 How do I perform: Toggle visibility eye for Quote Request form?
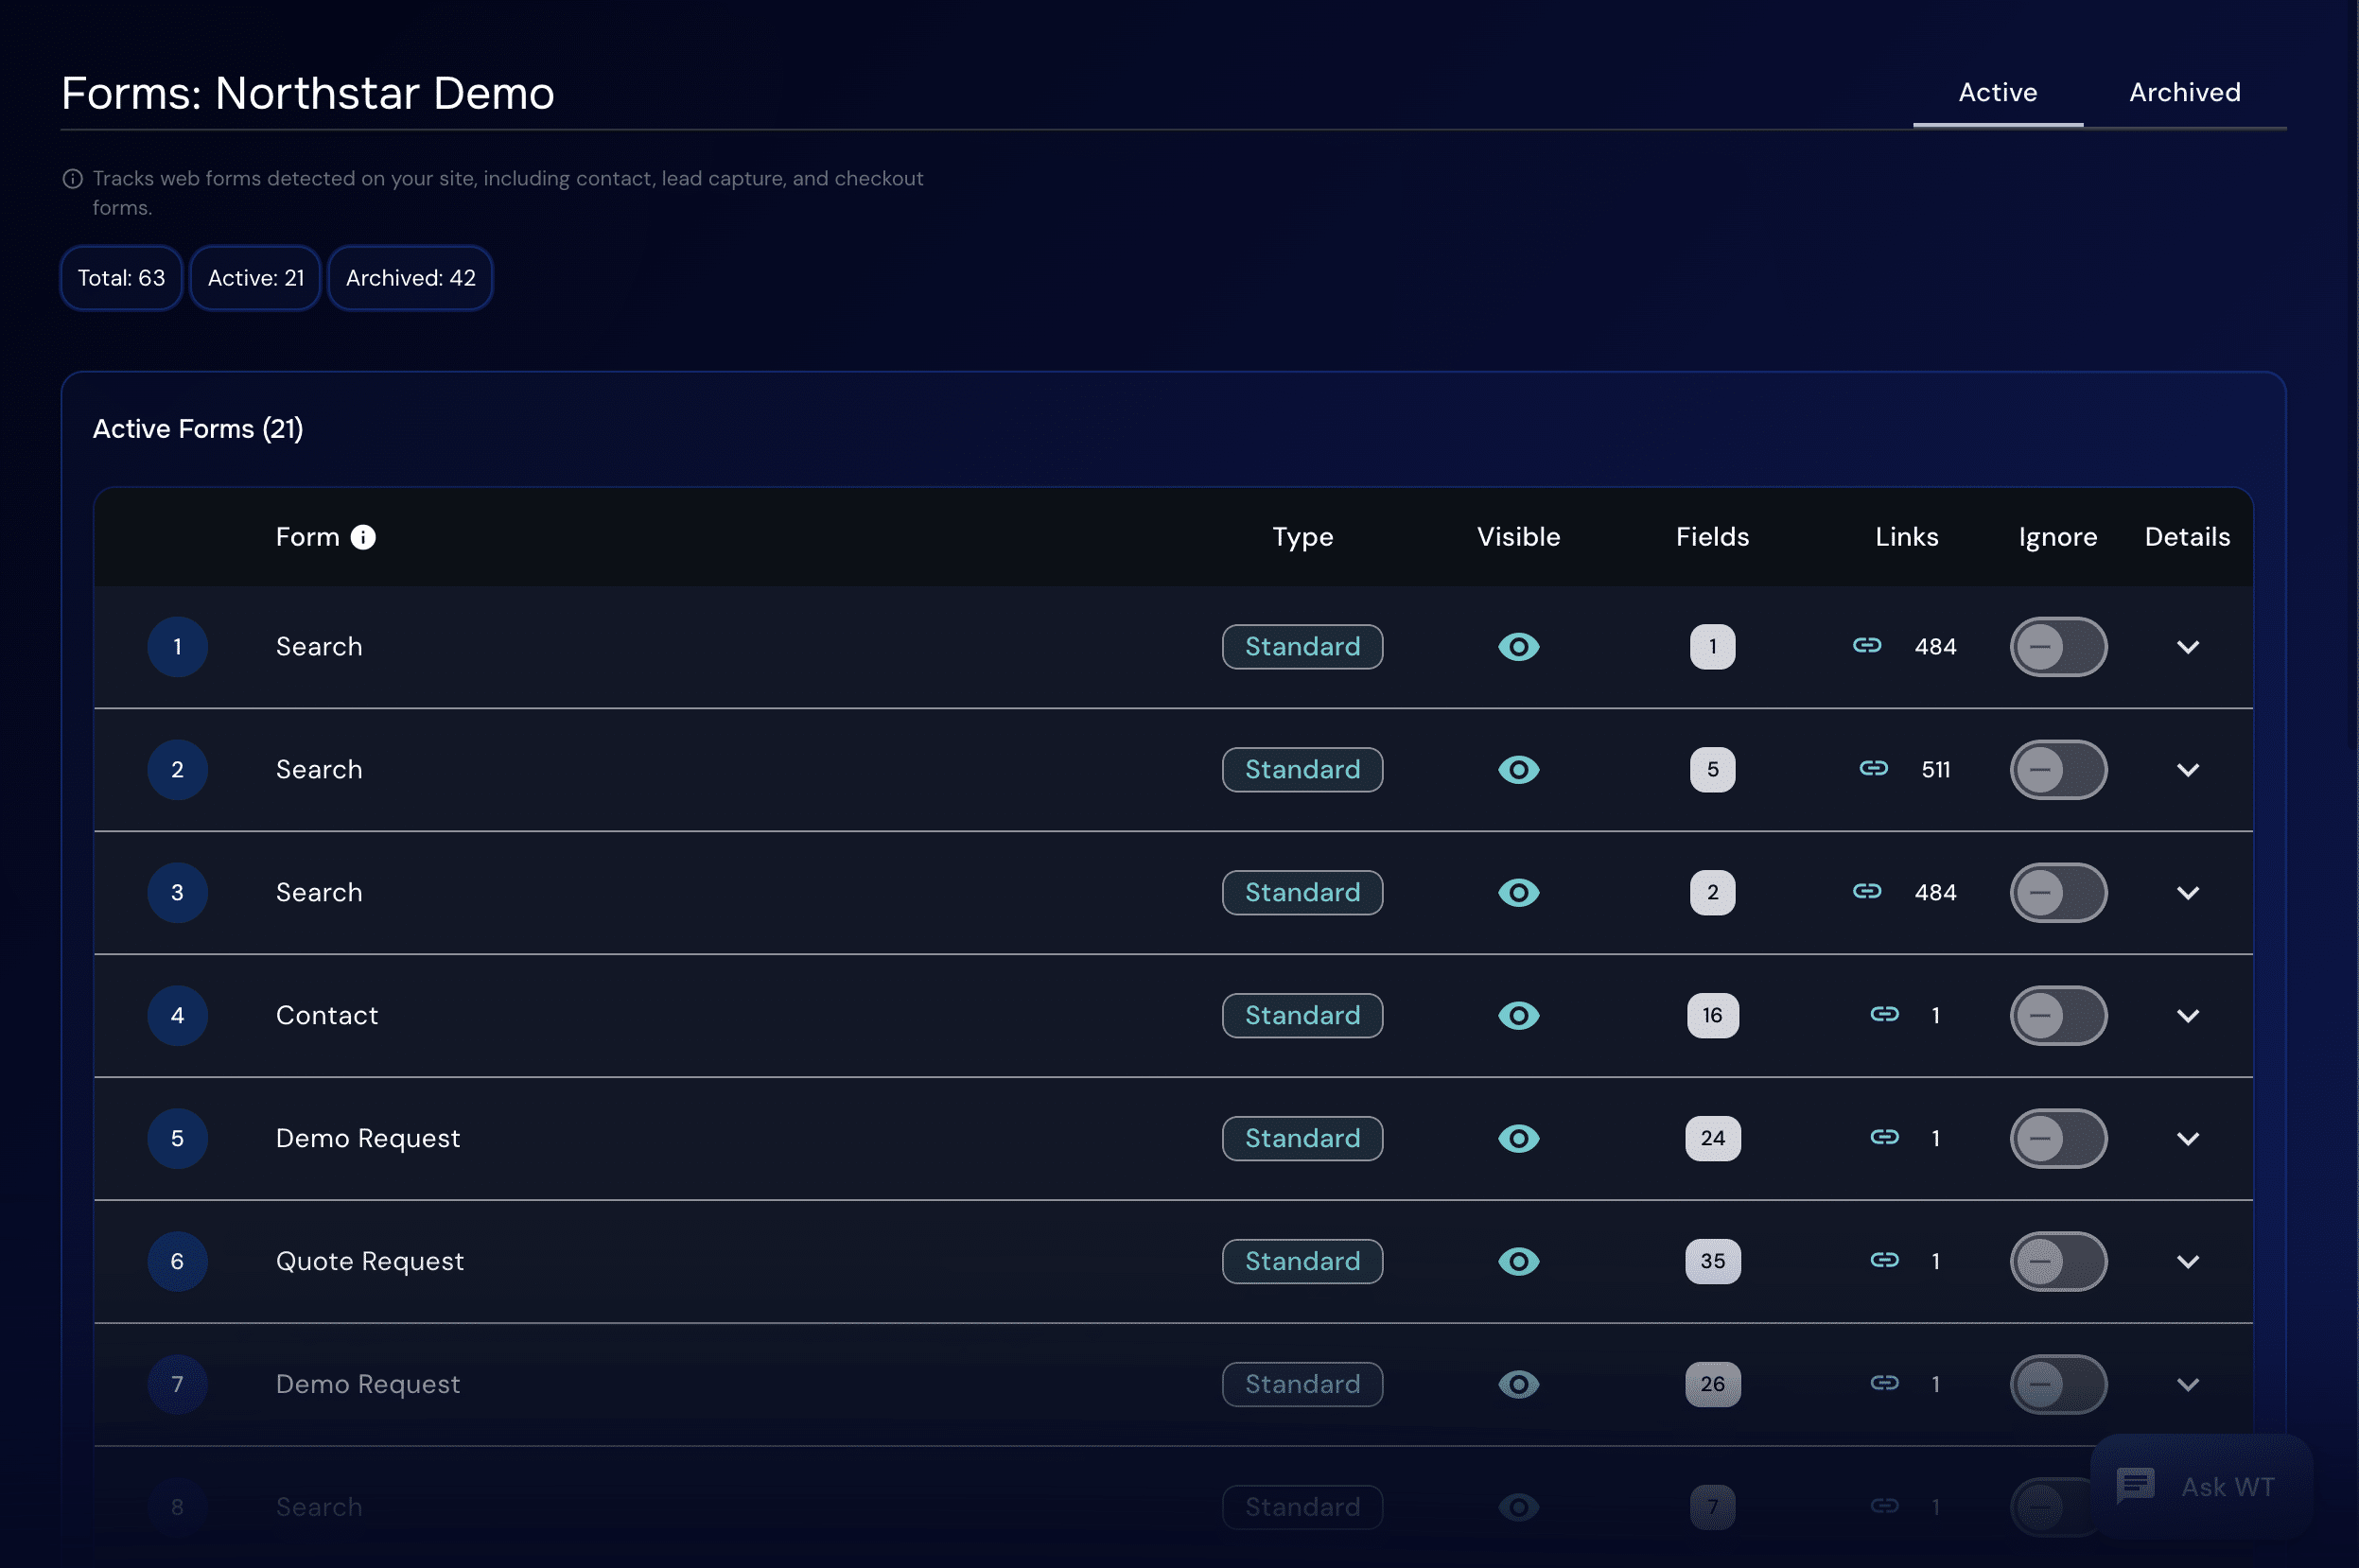coord(1519,1262)
